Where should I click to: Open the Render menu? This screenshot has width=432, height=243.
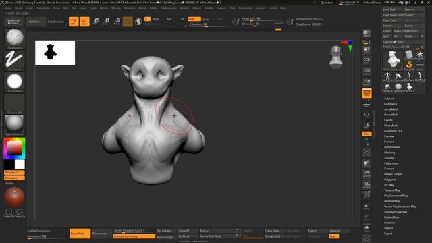click(184, 8)
